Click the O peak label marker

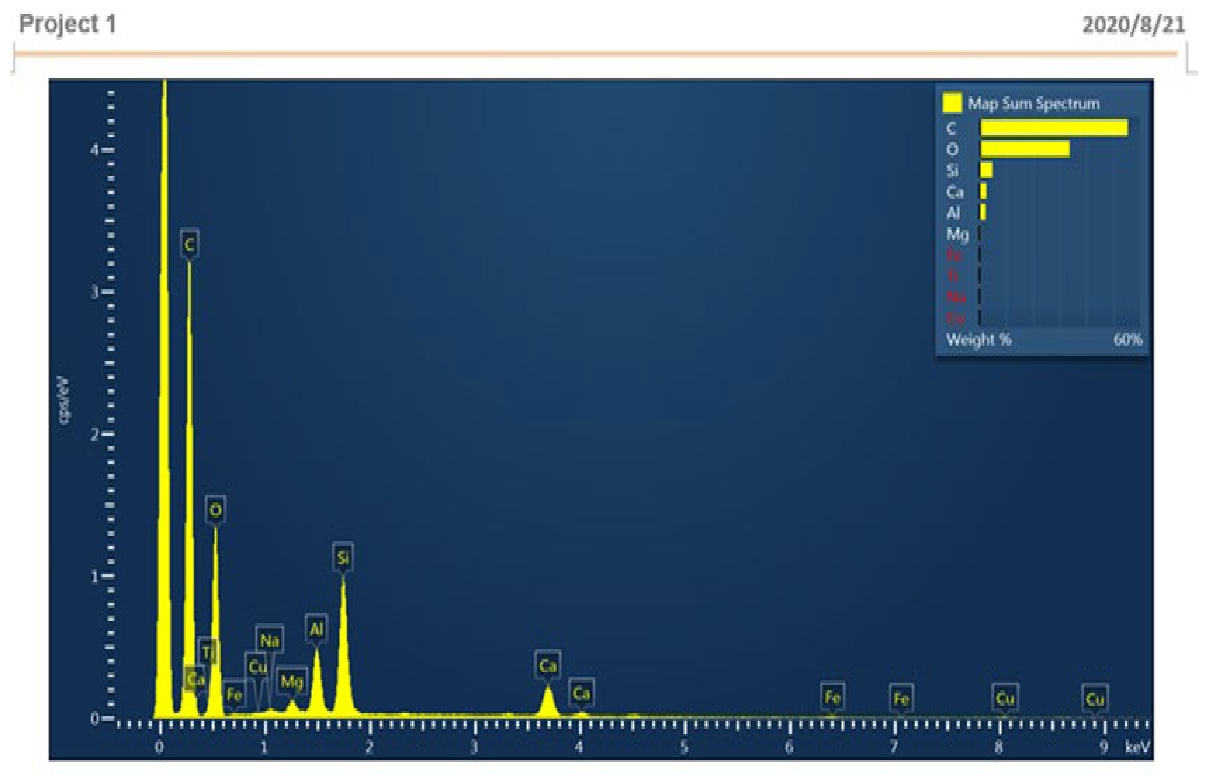[x=215, y=510]
